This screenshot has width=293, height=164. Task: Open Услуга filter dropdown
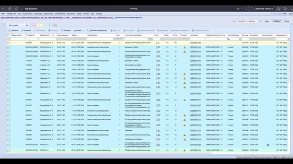(149, 39)
